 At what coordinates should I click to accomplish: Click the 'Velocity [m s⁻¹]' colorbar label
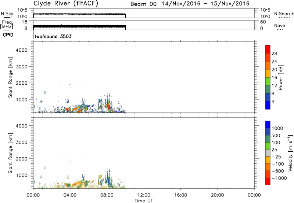(x=290, y=153)
